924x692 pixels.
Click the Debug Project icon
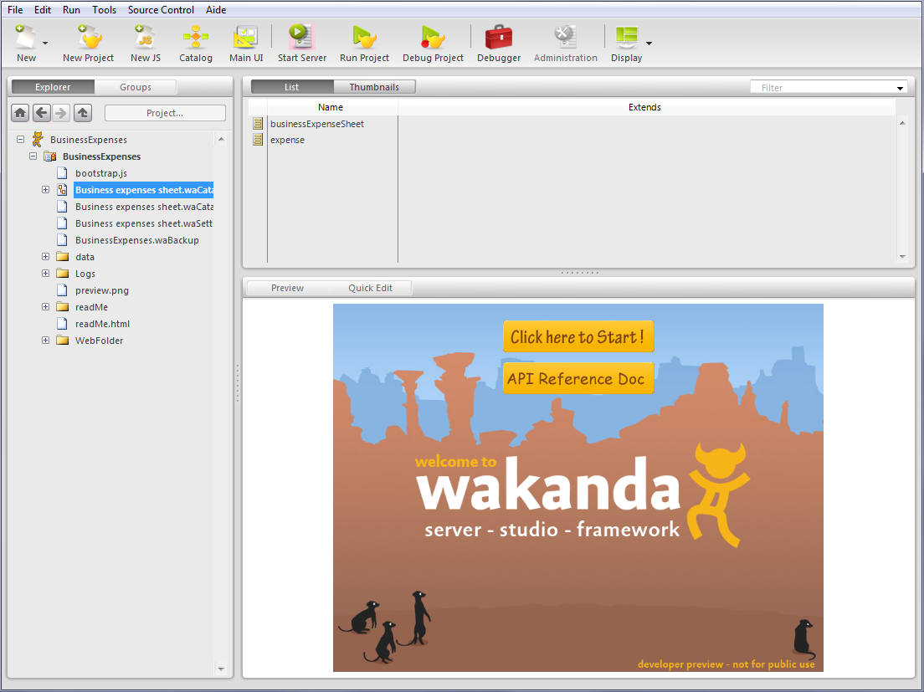(433, 38)
